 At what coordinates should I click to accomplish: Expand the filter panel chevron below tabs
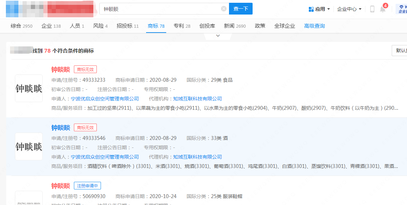(218, 36)
